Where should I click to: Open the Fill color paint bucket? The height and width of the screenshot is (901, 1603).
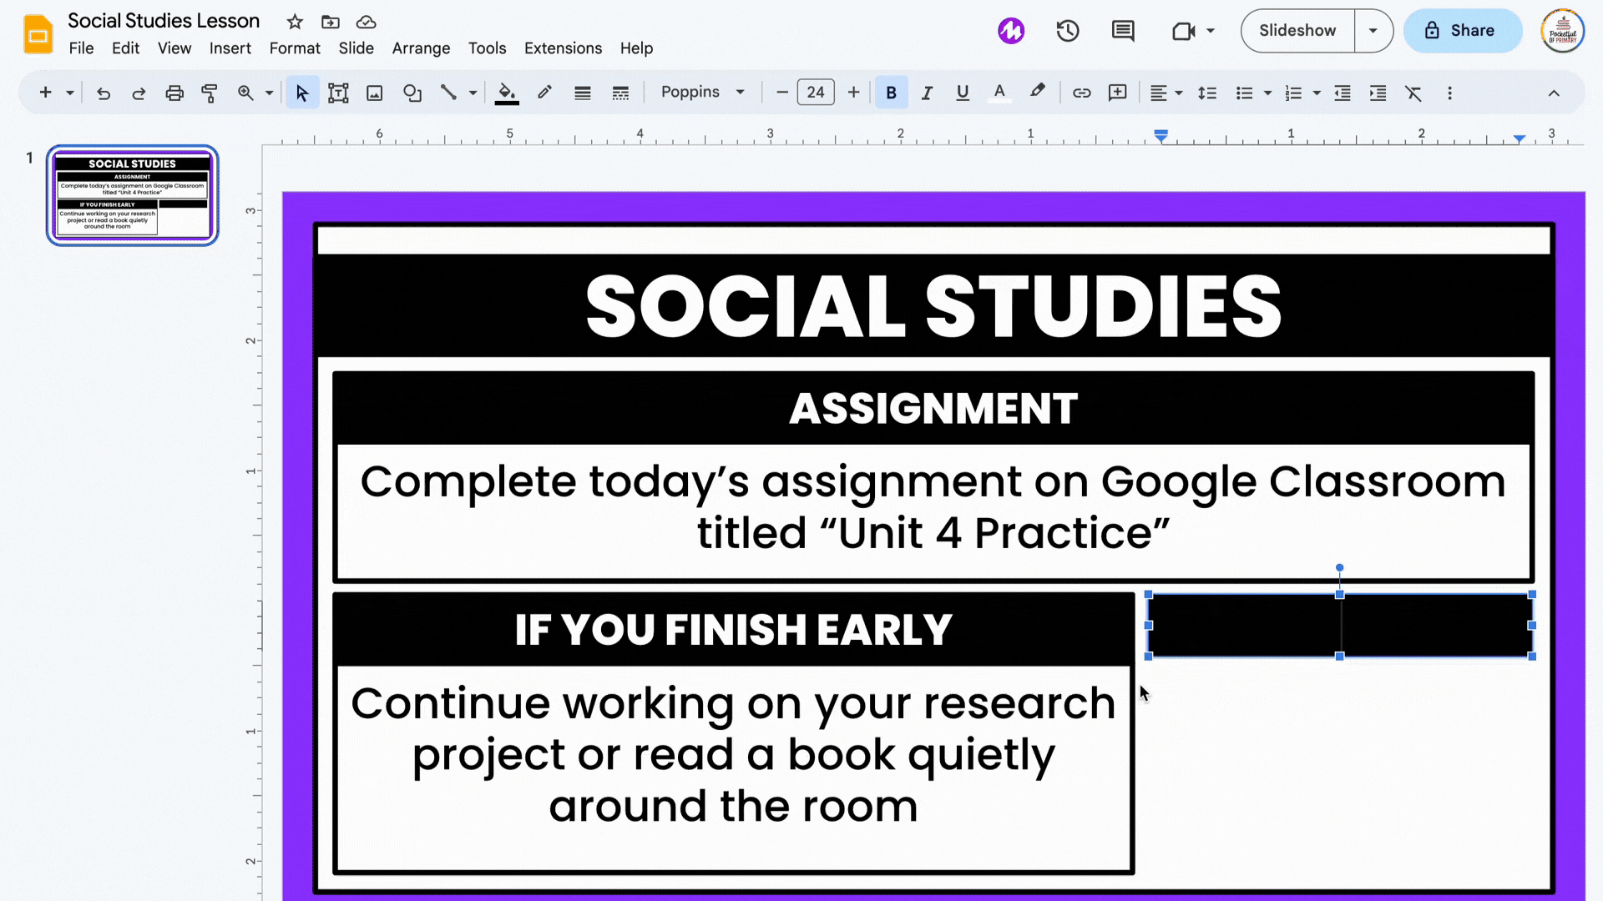coord(507,93)
